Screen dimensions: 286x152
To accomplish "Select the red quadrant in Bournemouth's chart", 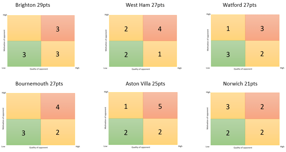I will (58, 107).
